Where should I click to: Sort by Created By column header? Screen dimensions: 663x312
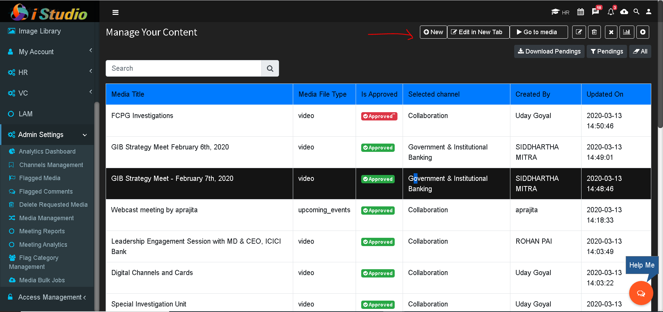click(546, 94)
